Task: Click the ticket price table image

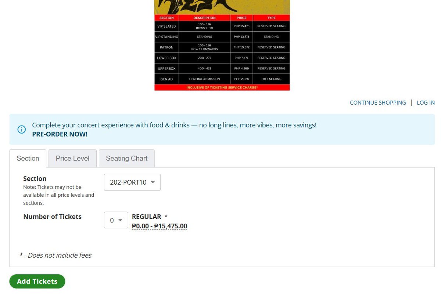Action: 222,45
